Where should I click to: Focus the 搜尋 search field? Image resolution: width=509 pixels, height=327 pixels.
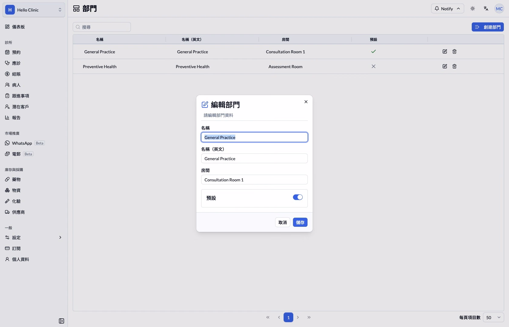point(102,27)
